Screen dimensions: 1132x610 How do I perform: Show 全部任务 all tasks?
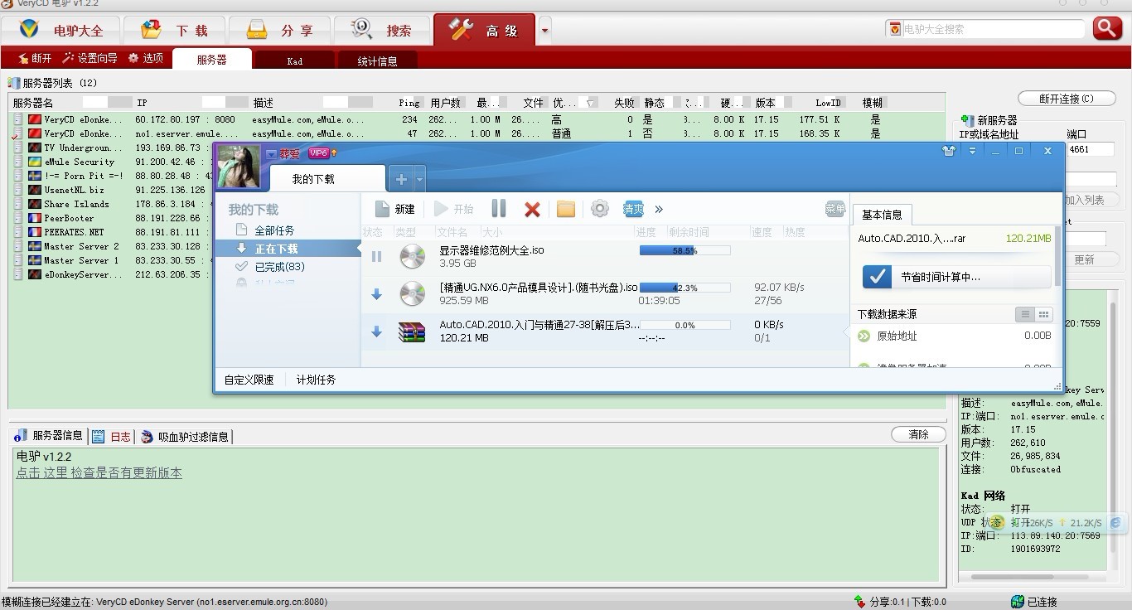click(x=273, y=230)
